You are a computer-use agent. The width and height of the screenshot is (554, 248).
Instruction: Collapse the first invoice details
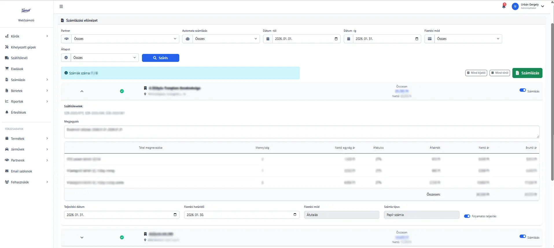pyautogui.click(x=82, y=91)
